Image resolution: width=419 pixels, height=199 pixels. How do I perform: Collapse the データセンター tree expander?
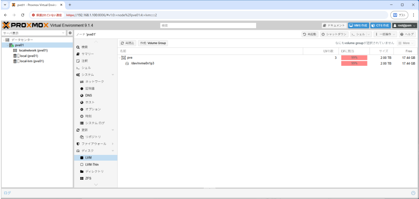point(3,40)
